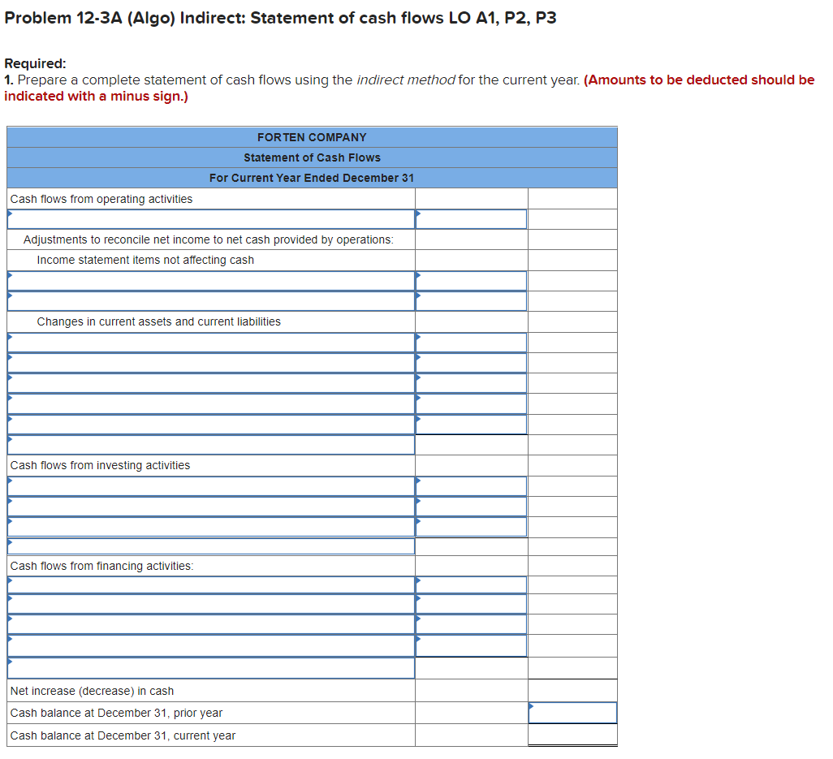Image resolution: width=833 pixels, height=759 pixels.
Task: Click the amount cell for the second noncash adjustment
Action: pyautogui.click(x=471, y=300)
